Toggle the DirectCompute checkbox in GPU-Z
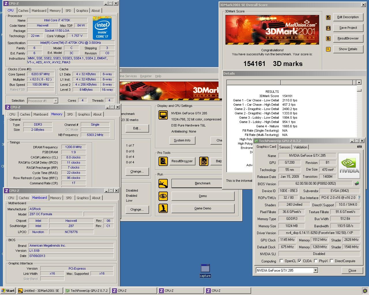The width and height of the screenshot is (369, 295). [332, 261]
